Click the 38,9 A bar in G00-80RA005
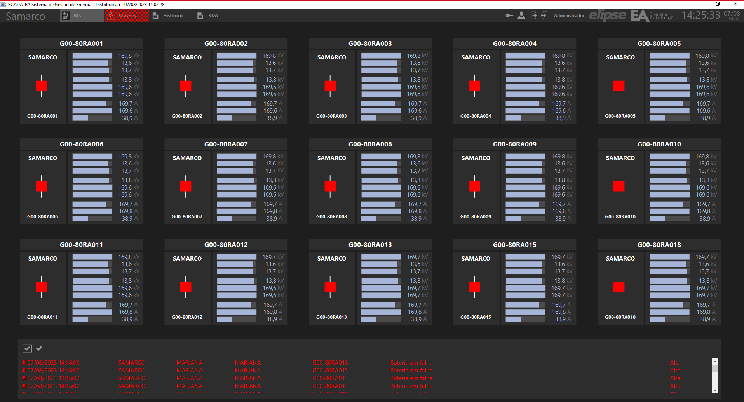The width and height of the screenshot is (744, 402). pos(669,118)
